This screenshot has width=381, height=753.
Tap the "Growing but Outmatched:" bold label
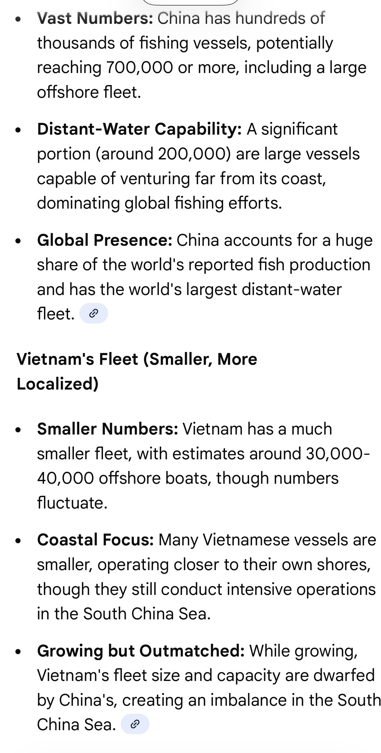pos(141,650)
